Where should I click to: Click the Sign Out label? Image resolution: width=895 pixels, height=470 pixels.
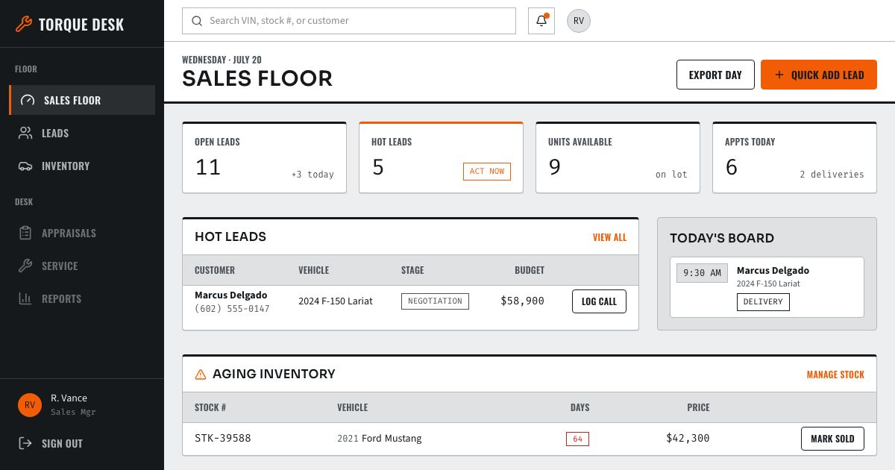click(x=62, y=443)
